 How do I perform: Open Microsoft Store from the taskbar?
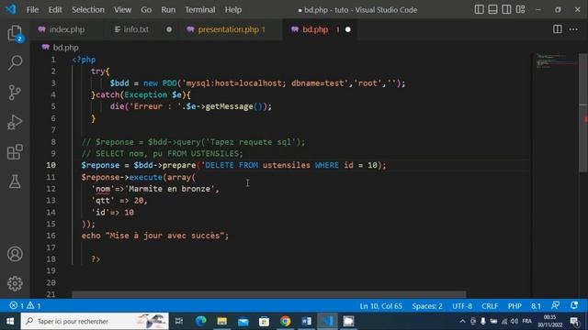click(x=264, y=321)
